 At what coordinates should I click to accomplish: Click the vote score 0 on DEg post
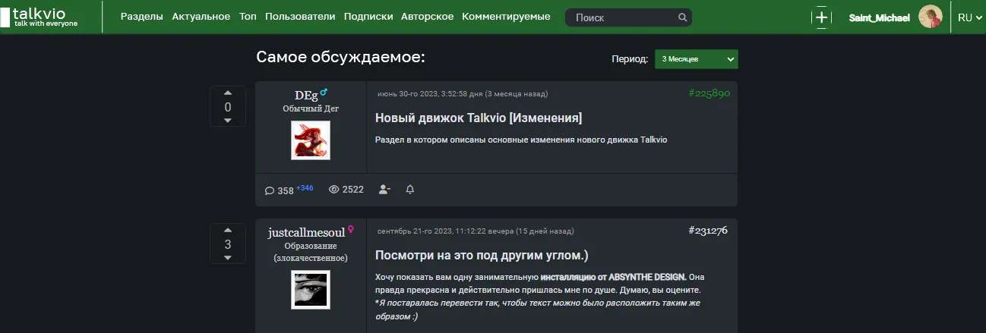pos(228,107)
